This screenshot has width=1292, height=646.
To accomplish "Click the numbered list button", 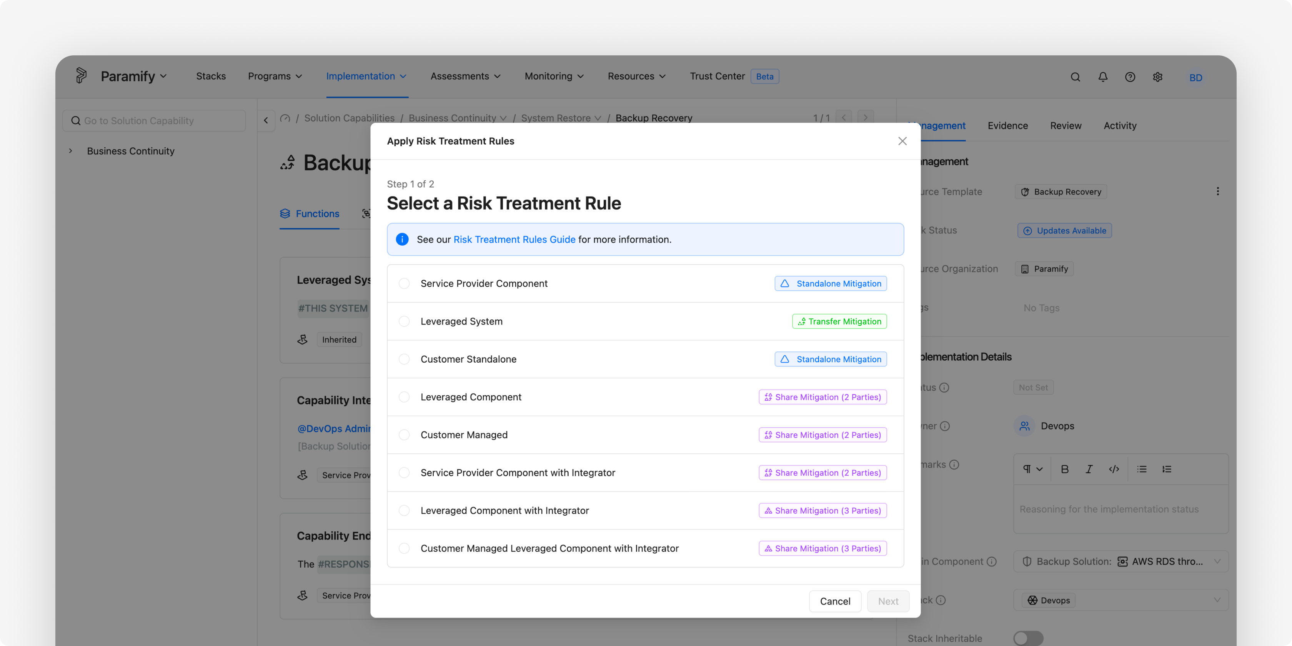I will click(x=1167, y=469).
